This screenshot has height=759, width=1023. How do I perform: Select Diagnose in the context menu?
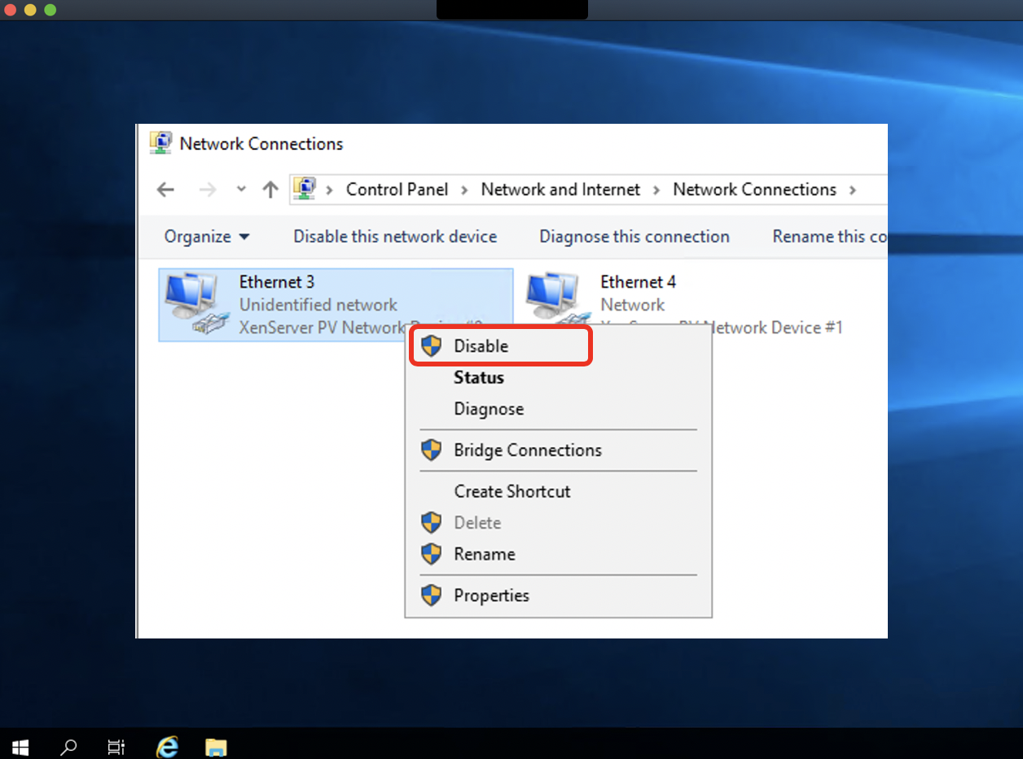pos(489,409)
